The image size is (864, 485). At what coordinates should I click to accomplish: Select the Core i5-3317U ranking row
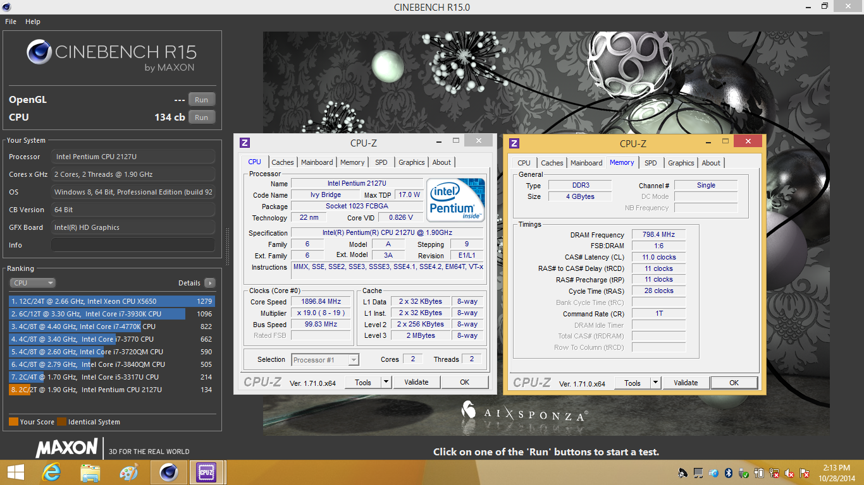click(x=112, y=377)
